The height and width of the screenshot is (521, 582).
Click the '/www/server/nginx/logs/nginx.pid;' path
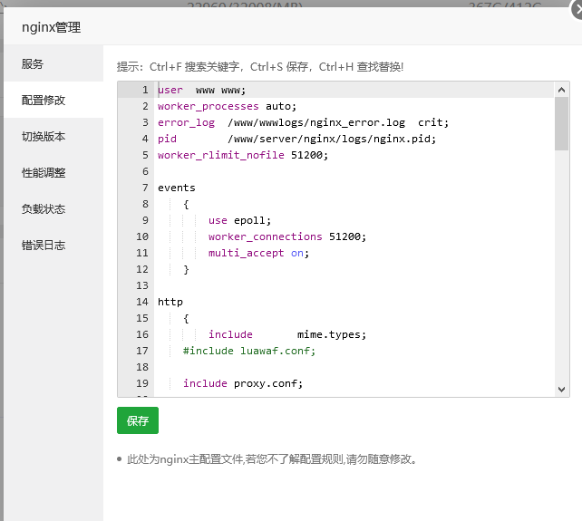pyautogui.click(x=332, y=140)
